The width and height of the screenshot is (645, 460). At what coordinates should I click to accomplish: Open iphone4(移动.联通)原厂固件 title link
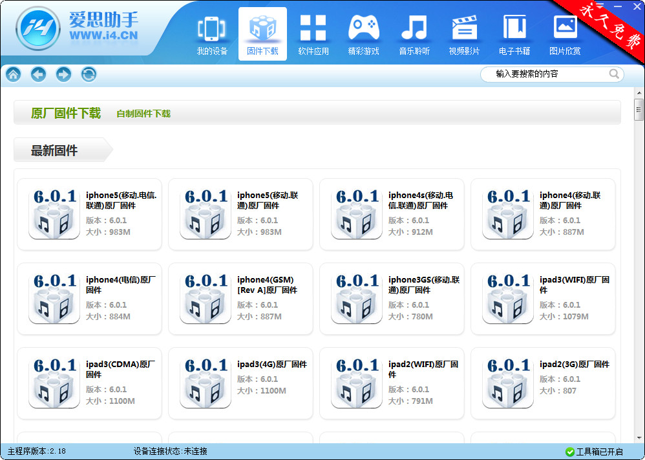pos(570,200)
